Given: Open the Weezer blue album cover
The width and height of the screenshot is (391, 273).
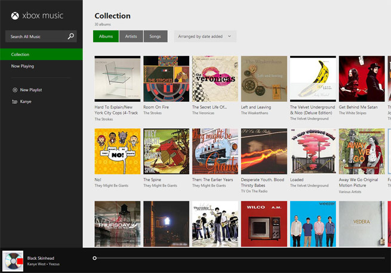Looking at the screenshot, I should pyautogui.click(x=313, y=224).
